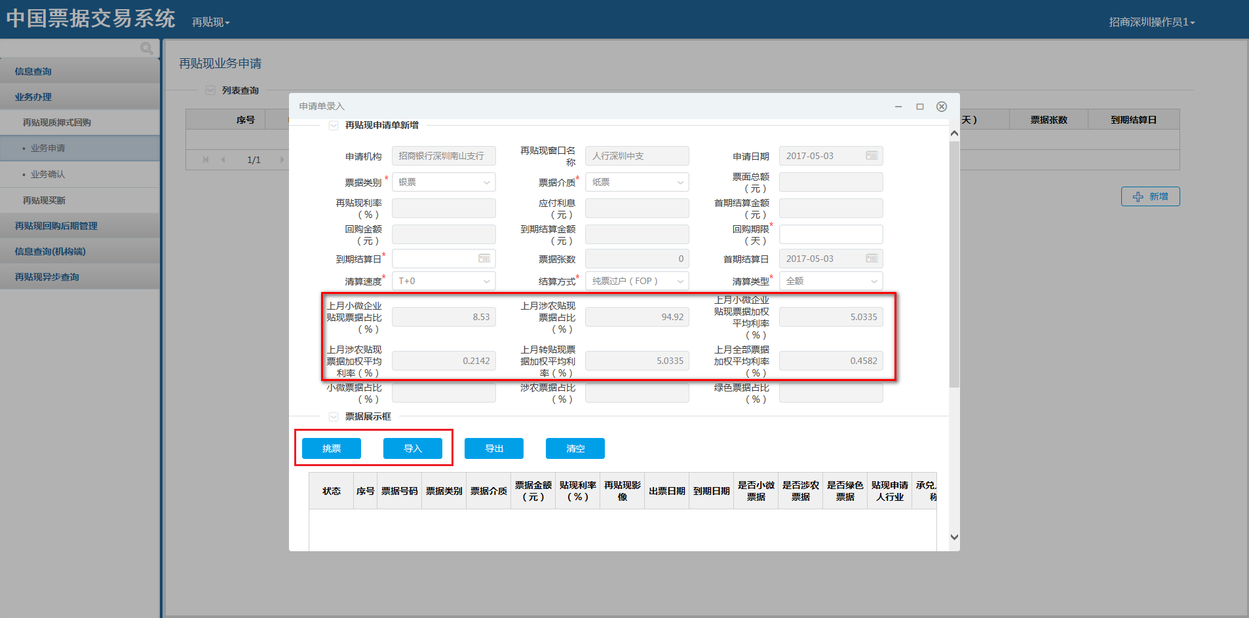Collapse the 再贴现申请单新增 section
Image resolution: width=1249 pixels, height=618 pixels.
pos(334,125)
